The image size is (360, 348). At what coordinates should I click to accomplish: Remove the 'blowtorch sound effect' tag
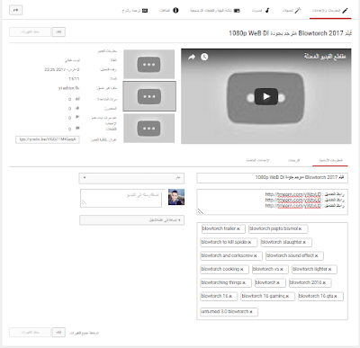pos(316,256)
